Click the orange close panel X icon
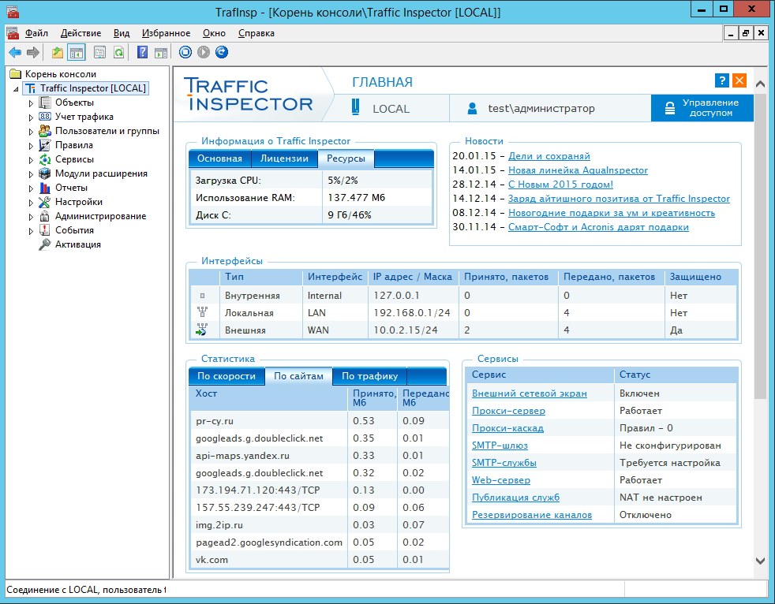The width and height of the screenshot is (775, 604). click(739, 80)
